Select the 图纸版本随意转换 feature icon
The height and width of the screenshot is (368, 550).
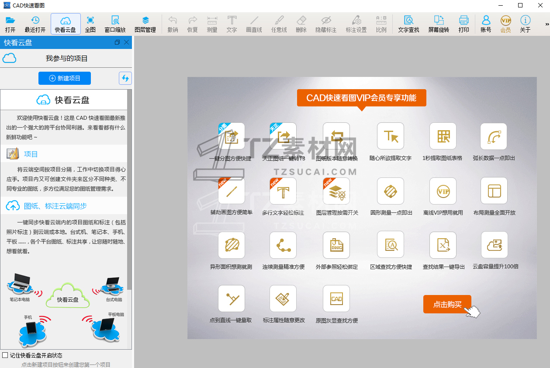[x=336, y=136]
